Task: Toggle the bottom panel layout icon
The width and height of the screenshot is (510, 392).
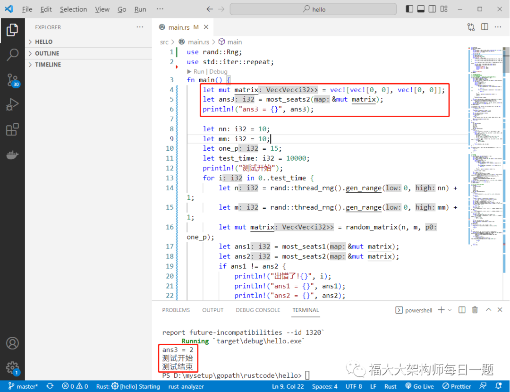Action: tap(421, 9)
